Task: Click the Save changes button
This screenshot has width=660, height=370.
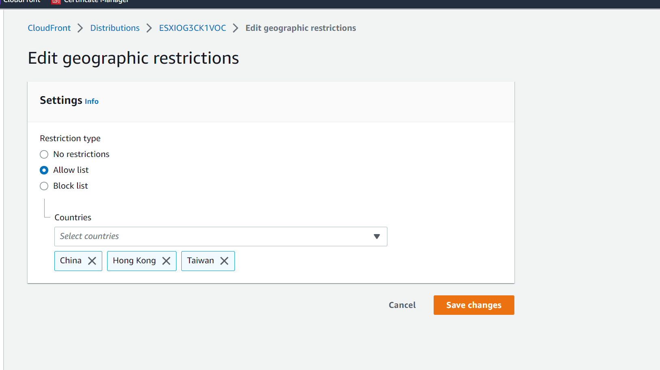Action: pyautogui.click(x=474, y=305)
